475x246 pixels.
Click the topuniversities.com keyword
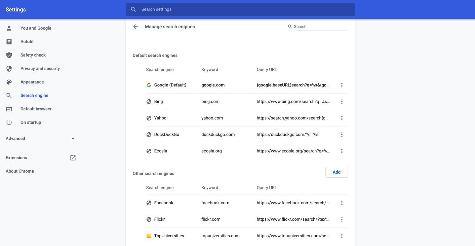[220, 236]
